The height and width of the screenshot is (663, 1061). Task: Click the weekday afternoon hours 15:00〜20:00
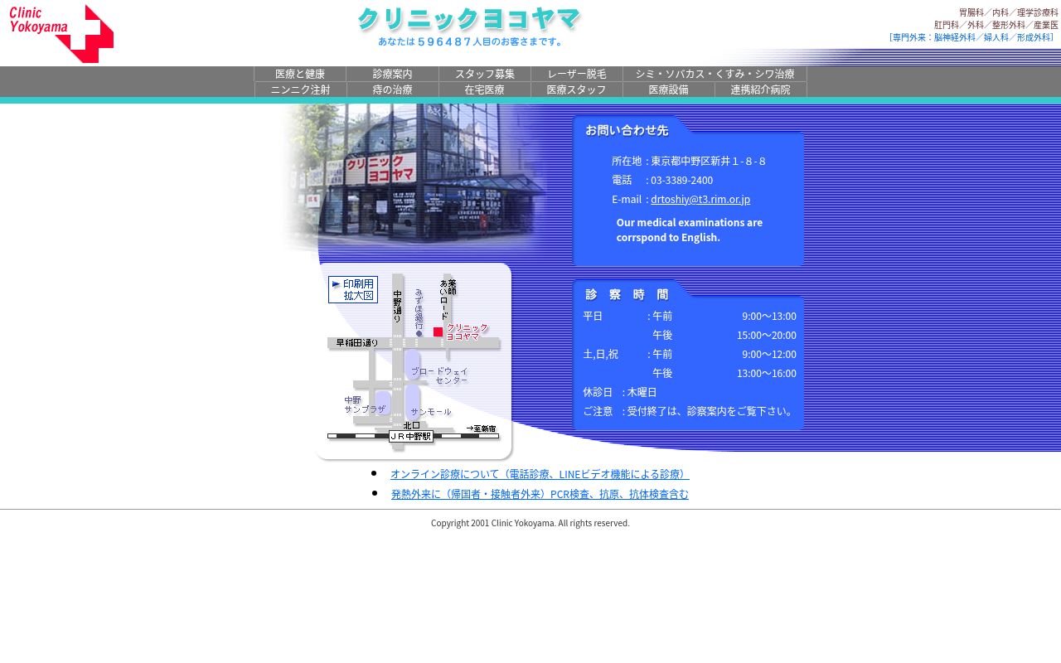[767, 335]
